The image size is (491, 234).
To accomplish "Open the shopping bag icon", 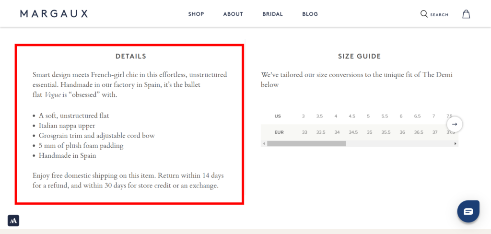I will pos(466,14).
